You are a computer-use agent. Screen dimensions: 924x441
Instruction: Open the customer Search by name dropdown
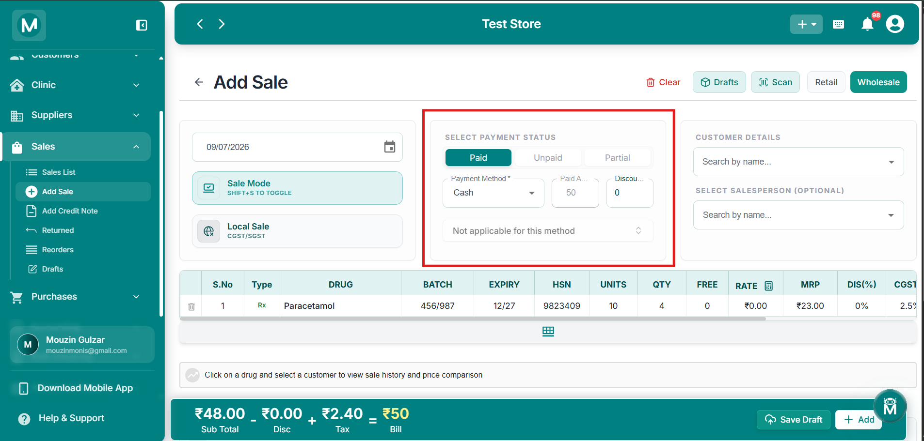(798, 162)
